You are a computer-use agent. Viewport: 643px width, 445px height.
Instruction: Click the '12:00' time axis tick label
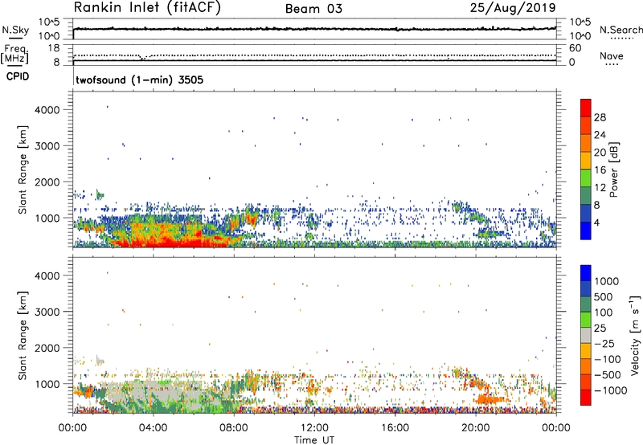(314, 428)
